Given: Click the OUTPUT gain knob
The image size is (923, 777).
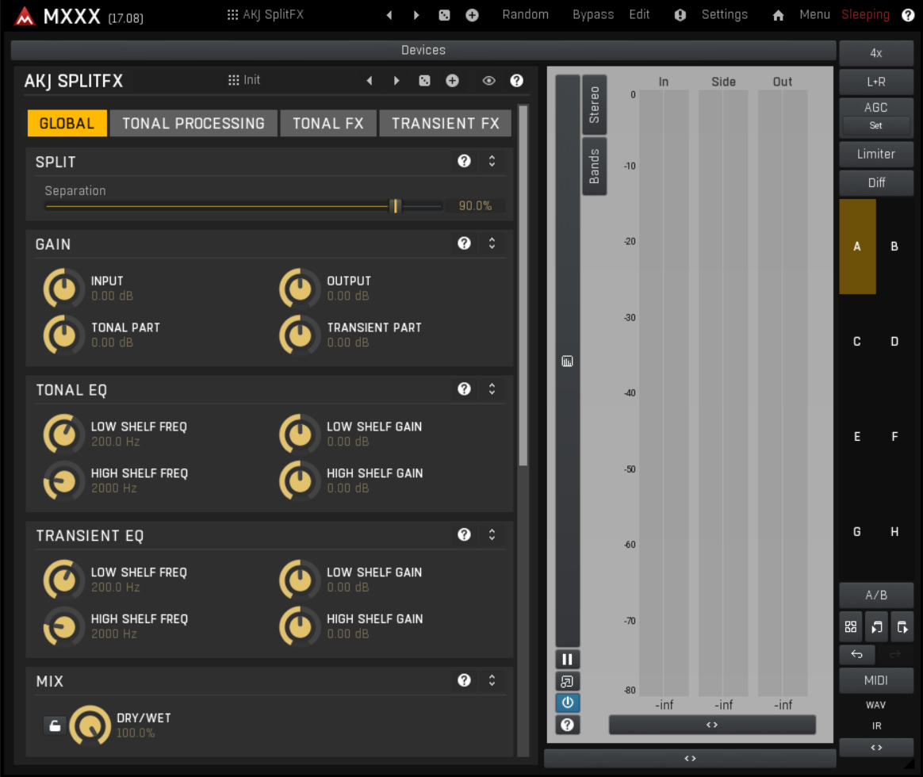Looking at the screenshot, I should (x=300, y=289).
